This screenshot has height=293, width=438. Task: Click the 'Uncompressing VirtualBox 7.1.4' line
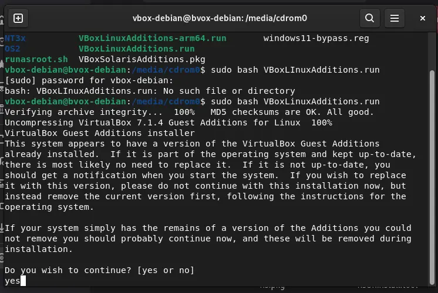pyautogui.click(x=168, y=122)
